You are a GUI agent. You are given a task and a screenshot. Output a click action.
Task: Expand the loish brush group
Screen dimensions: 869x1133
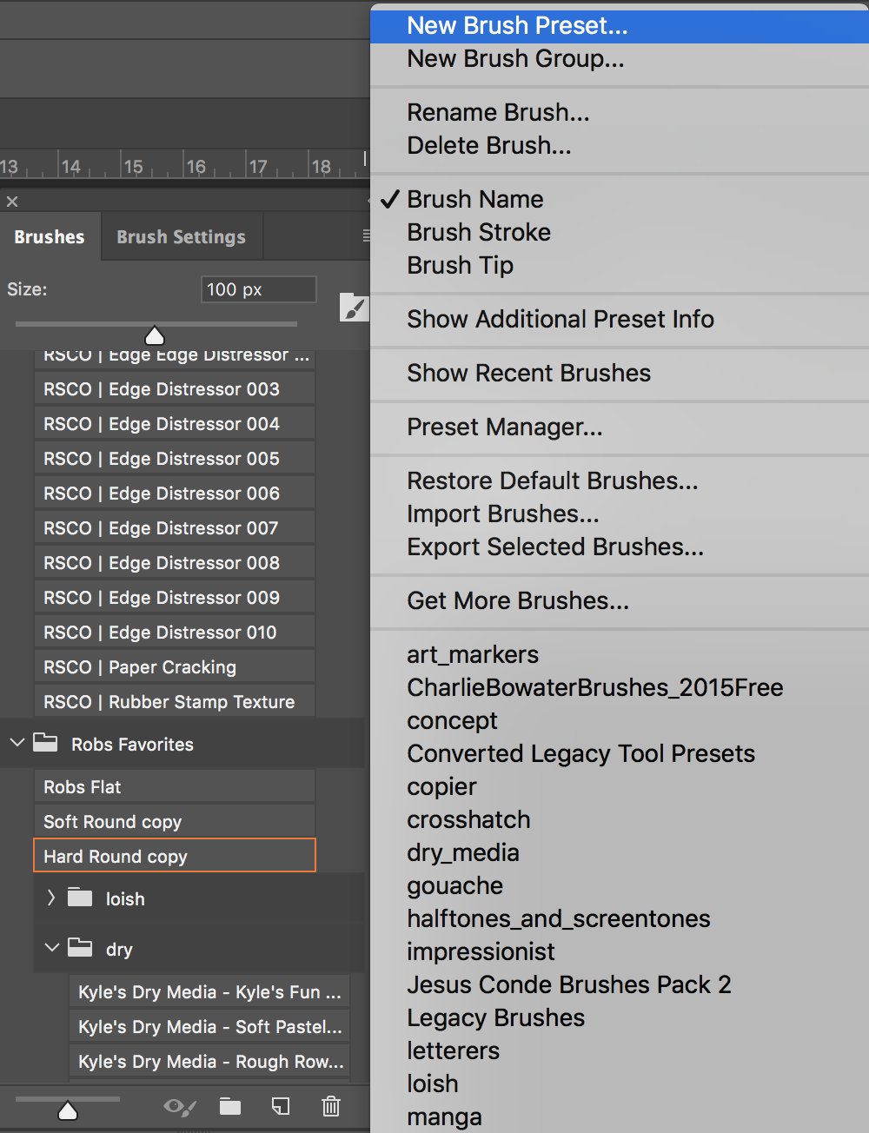(51, 898)
